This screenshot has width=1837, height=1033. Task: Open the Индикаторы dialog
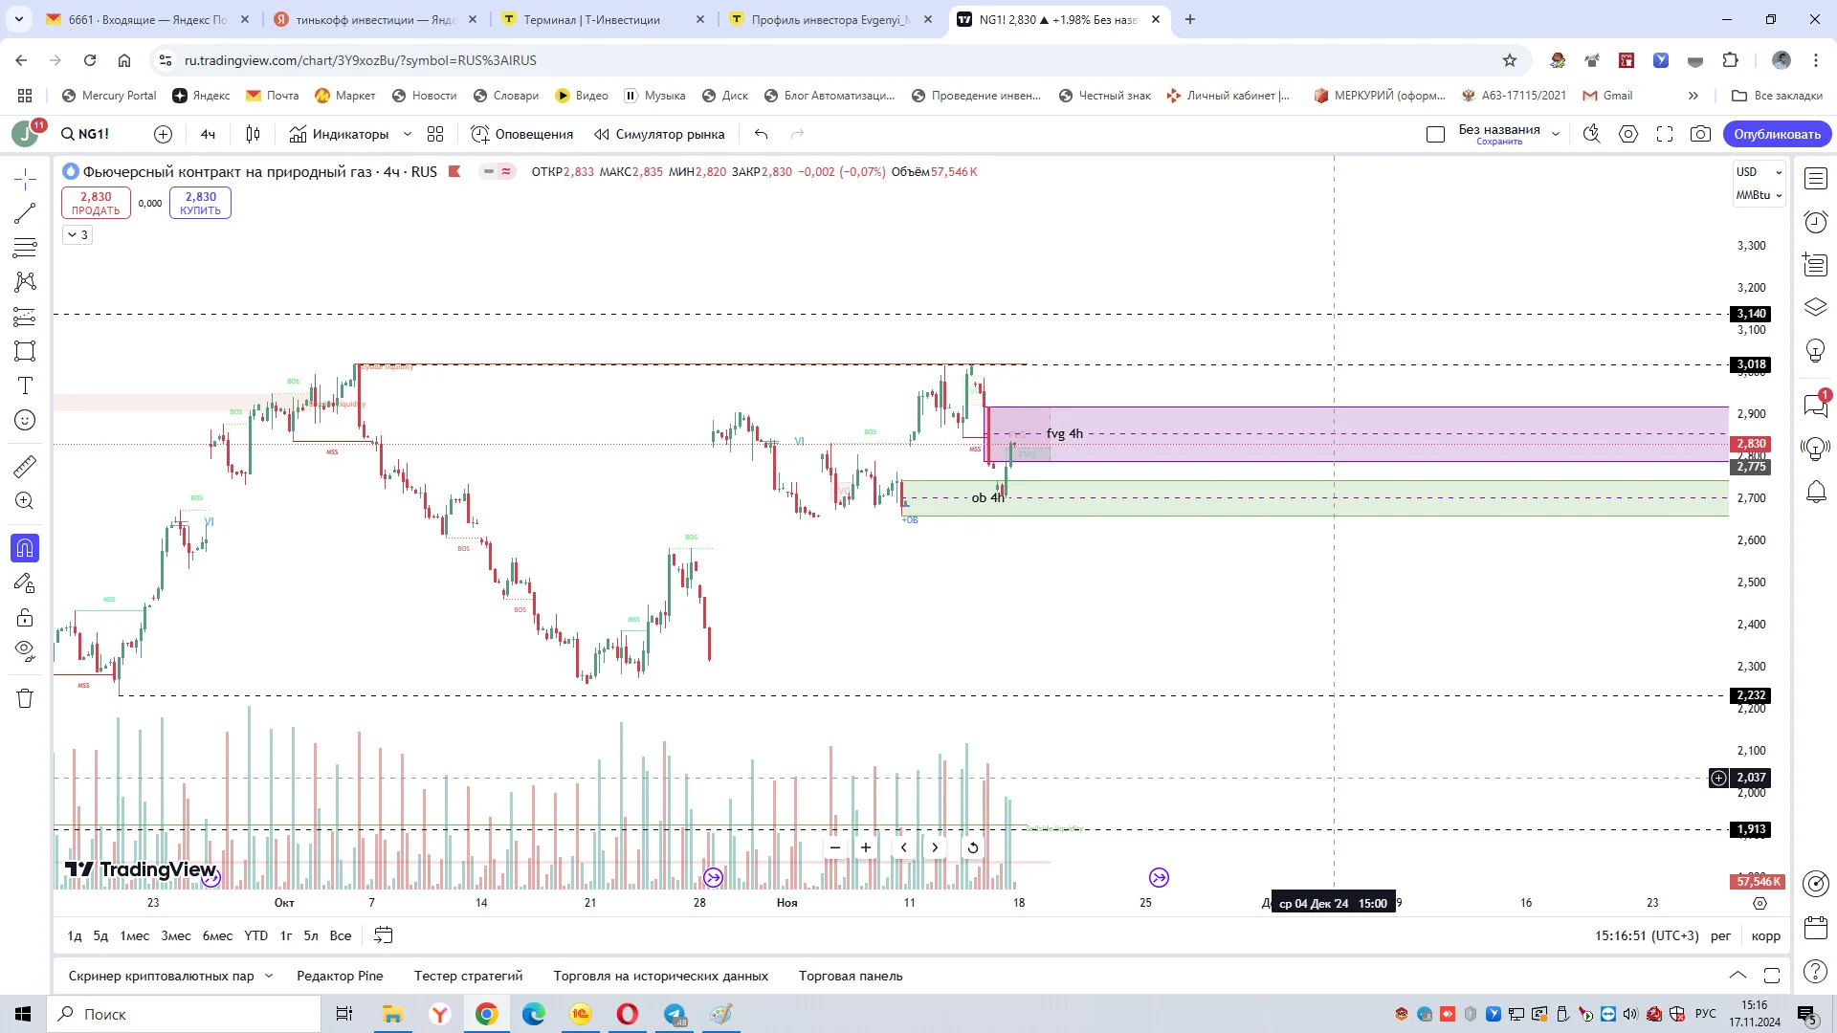(340, 134)
